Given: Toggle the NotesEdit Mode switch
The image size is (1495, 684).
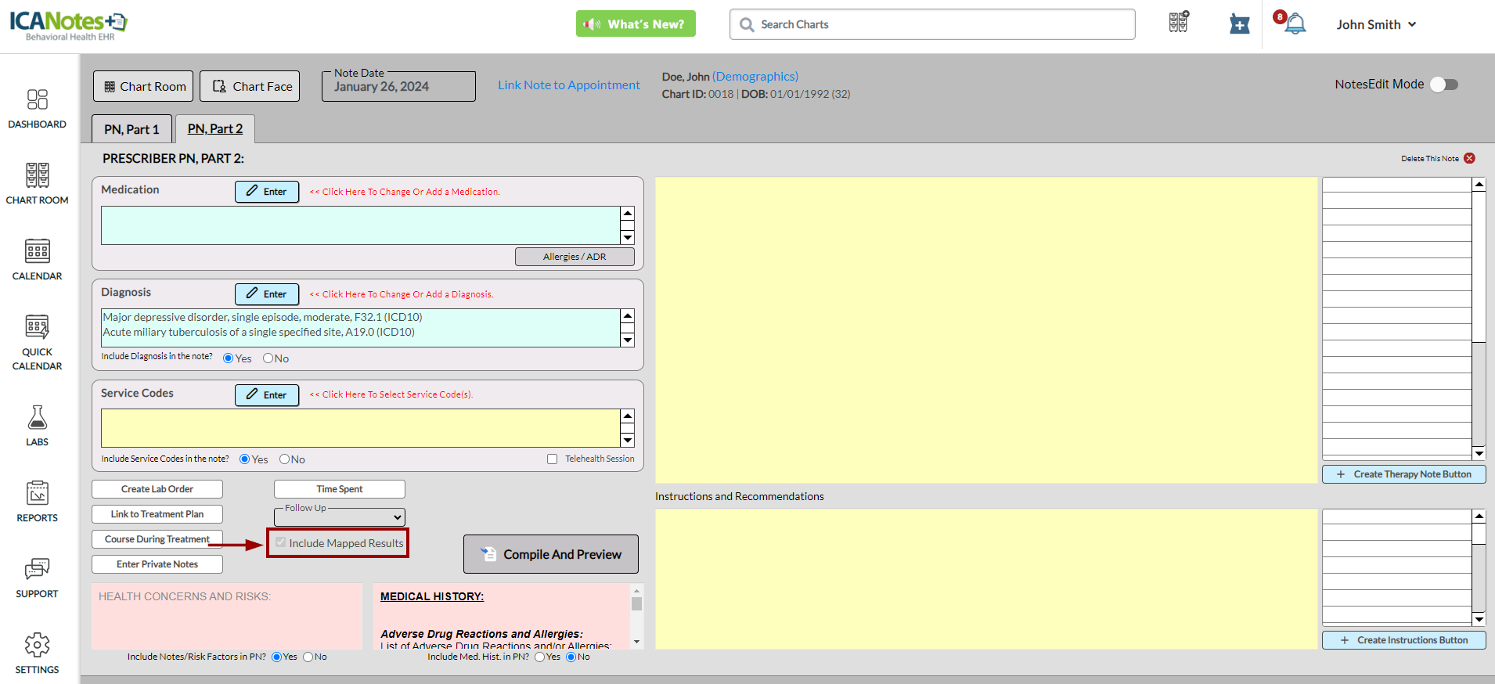Looking at the screenshot, I should (x=1443, y=85).
